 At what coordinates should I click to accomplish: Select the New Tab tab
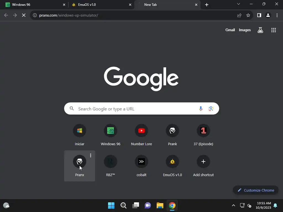click(x=167, y=5)
